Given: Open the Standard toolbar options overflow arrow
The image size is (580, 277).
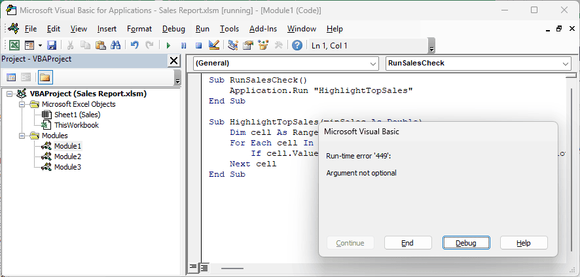Looking at the screenshot, I should tap(431, 46).
